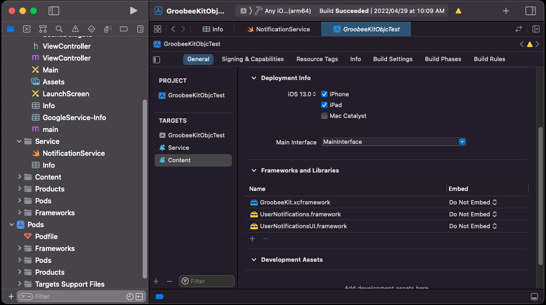The height and width of the screenshot is (305, 546).
Task: Toggle the inspectors panel on right
Action: point(531,11)
